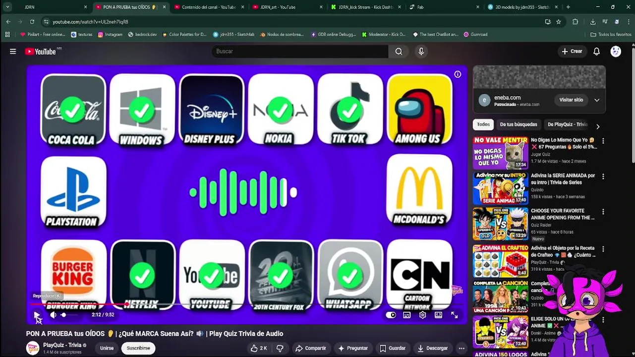Mute the video with the speaker icon
The height and width of the screenshot is (357, 635).
(53, 315)
